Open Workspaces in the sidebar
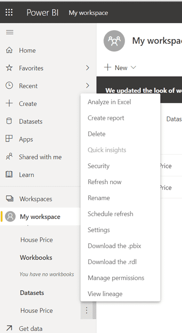The height and width of the screenshot is (333, 182). 36,199
